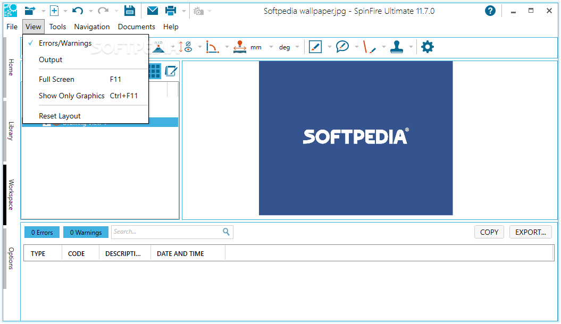Choose Output from the View menu
The width and height of the screenshot is (561, 324).
pyautogui.click(x=86, y=59)
